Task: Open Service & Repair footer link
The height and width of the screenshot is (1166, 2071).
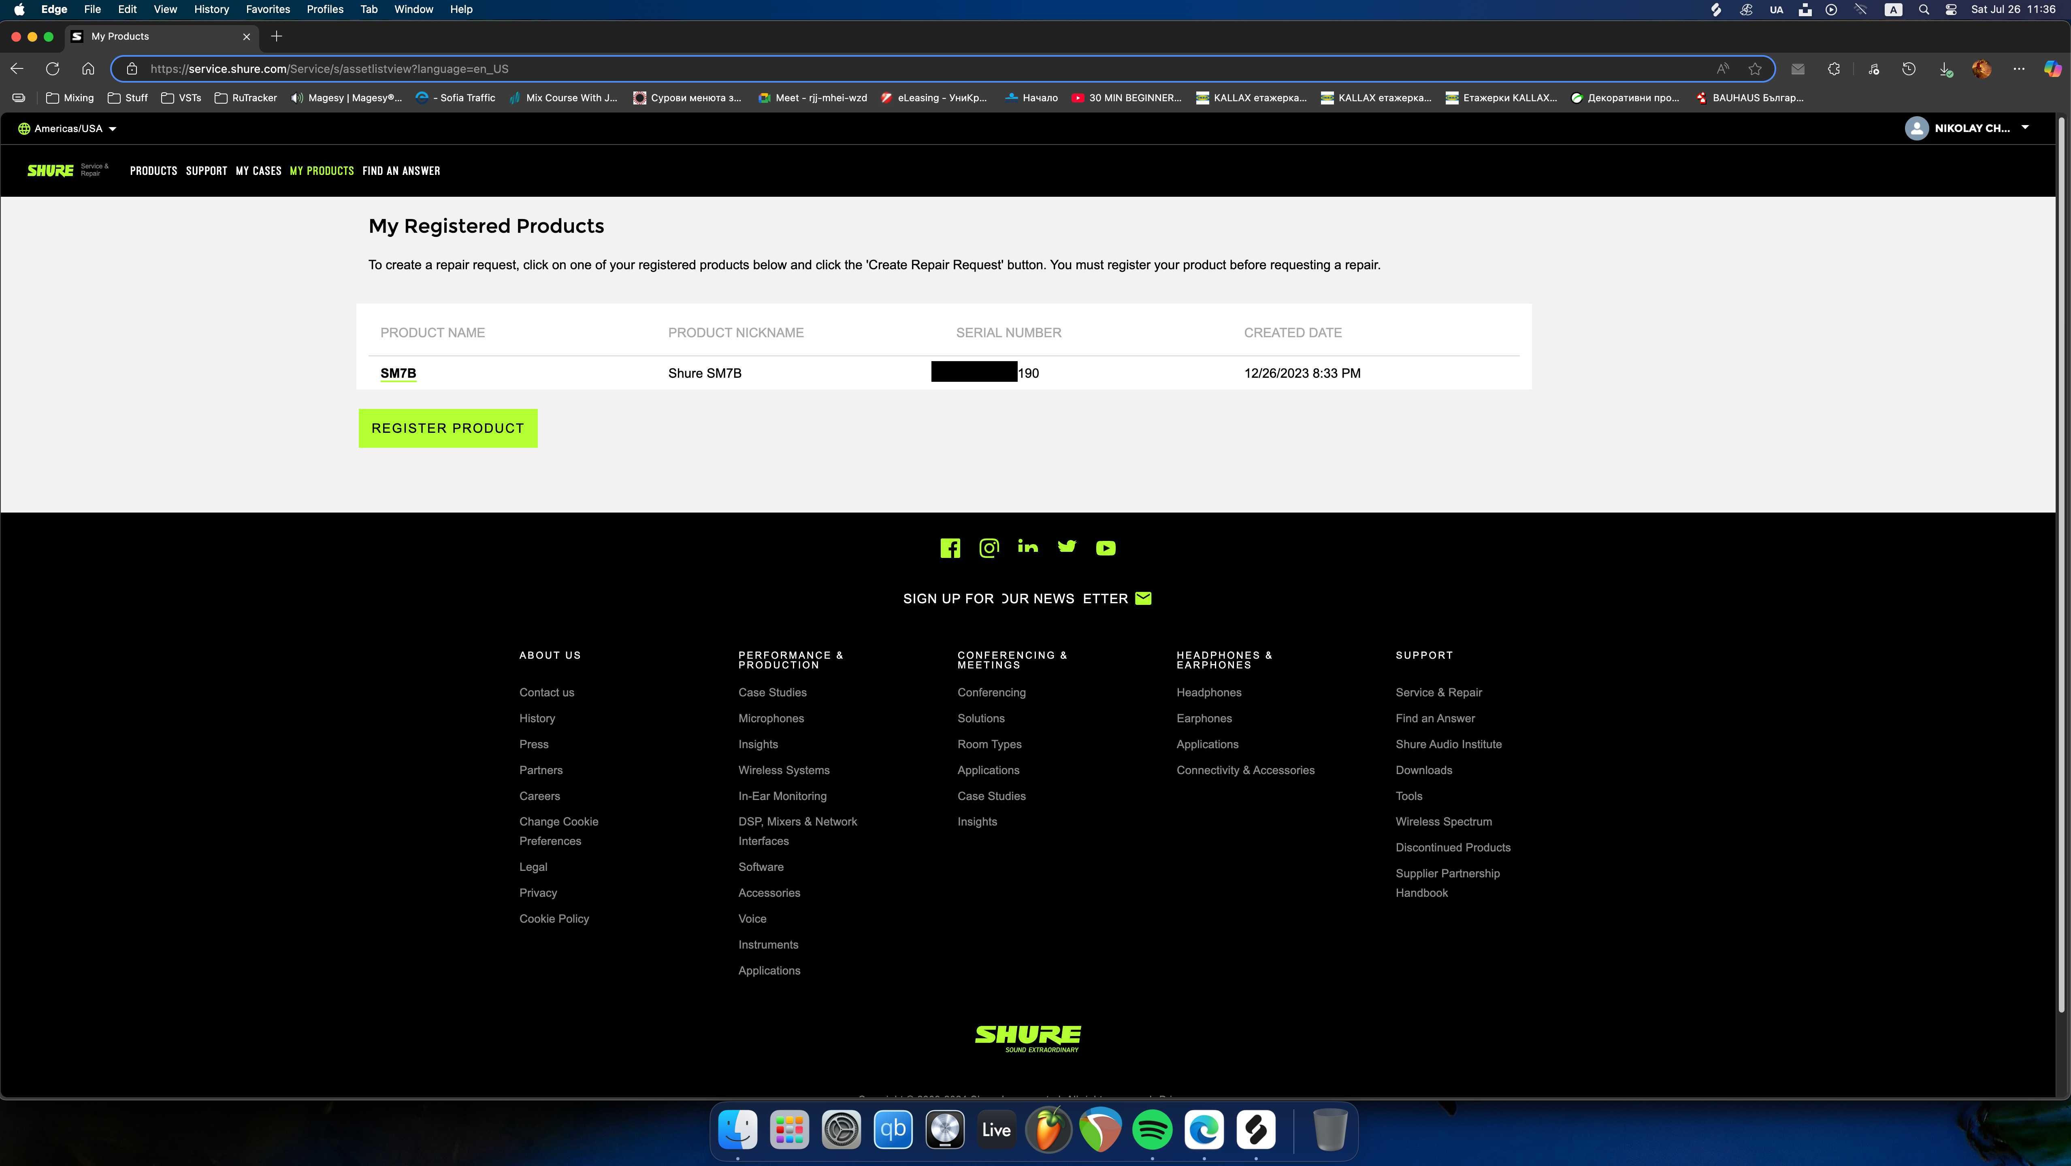Action: [x=1439, y=693]
